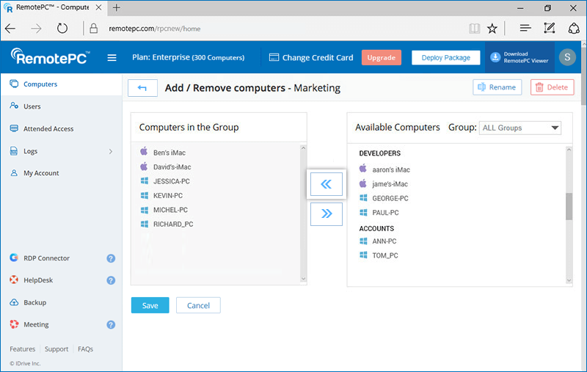Click up arrow of Available Computers scrollbar
This screenshot has width=587, height=372.
click(569, 150)
